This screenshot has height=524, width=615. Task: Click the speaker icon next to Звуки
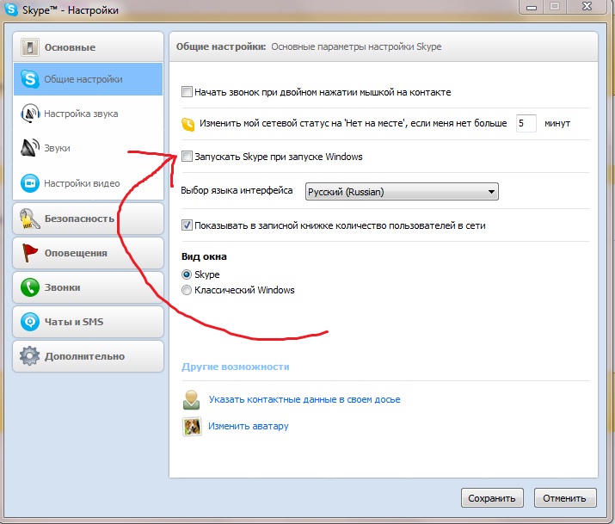coord(30,148)
